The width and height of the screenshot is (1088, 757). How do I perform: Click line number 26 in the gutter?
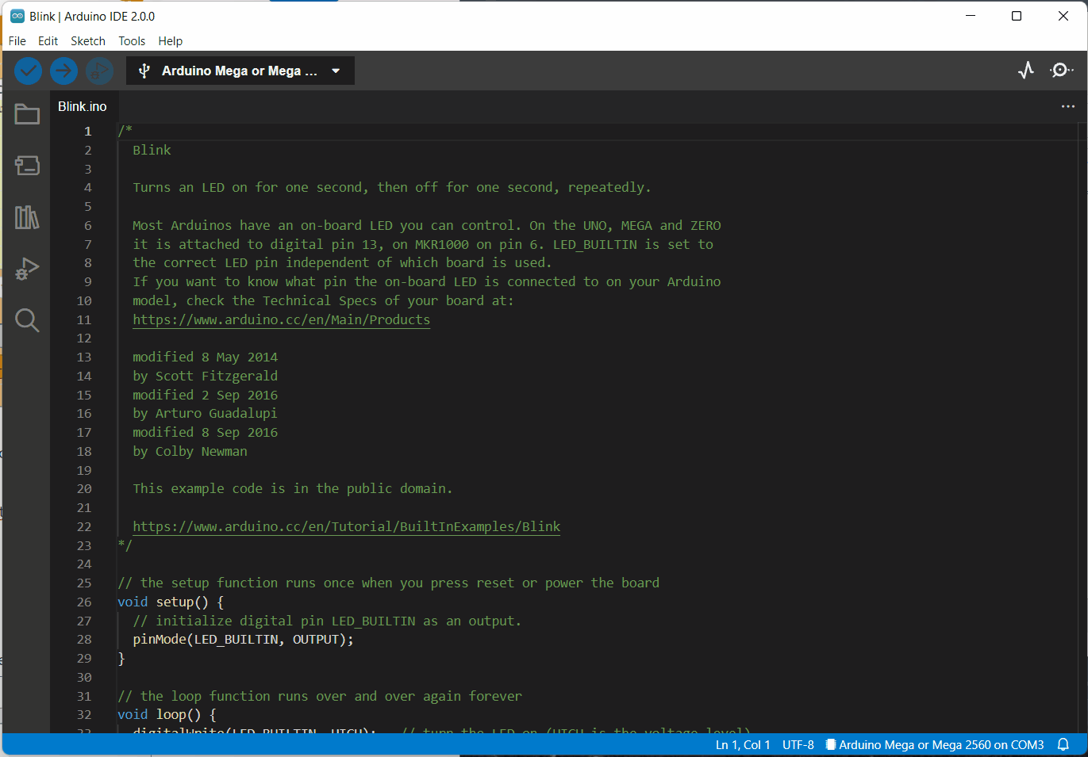coord(84,602)
